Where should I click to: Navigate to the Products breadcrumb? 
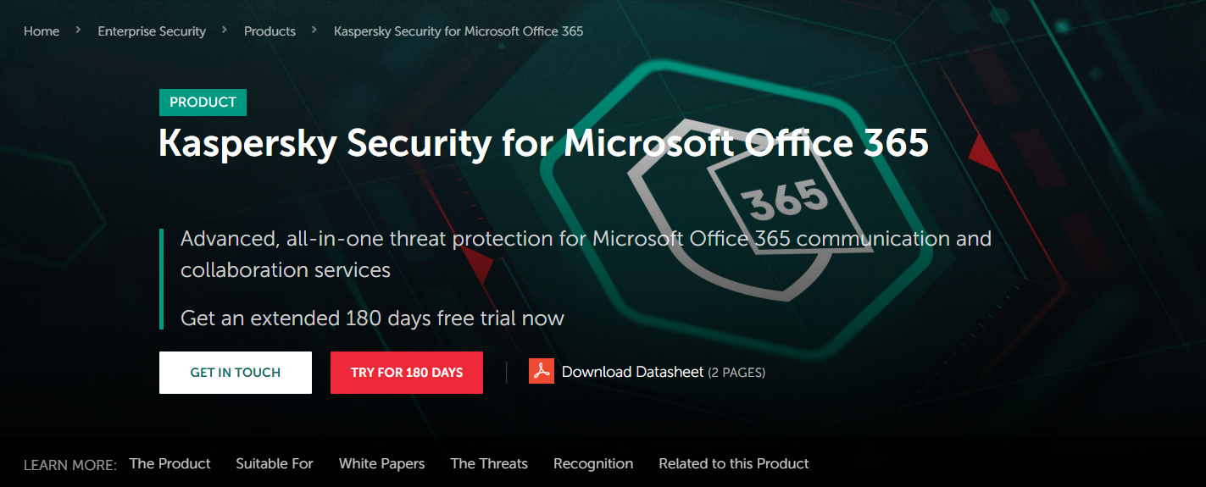(270, 31)
